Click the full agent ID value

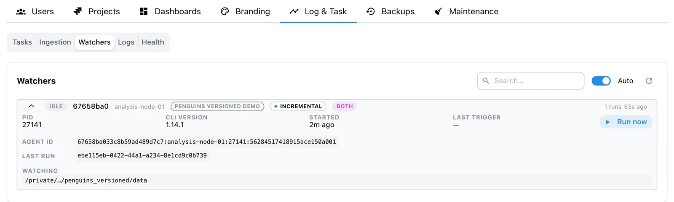[207, 142]
